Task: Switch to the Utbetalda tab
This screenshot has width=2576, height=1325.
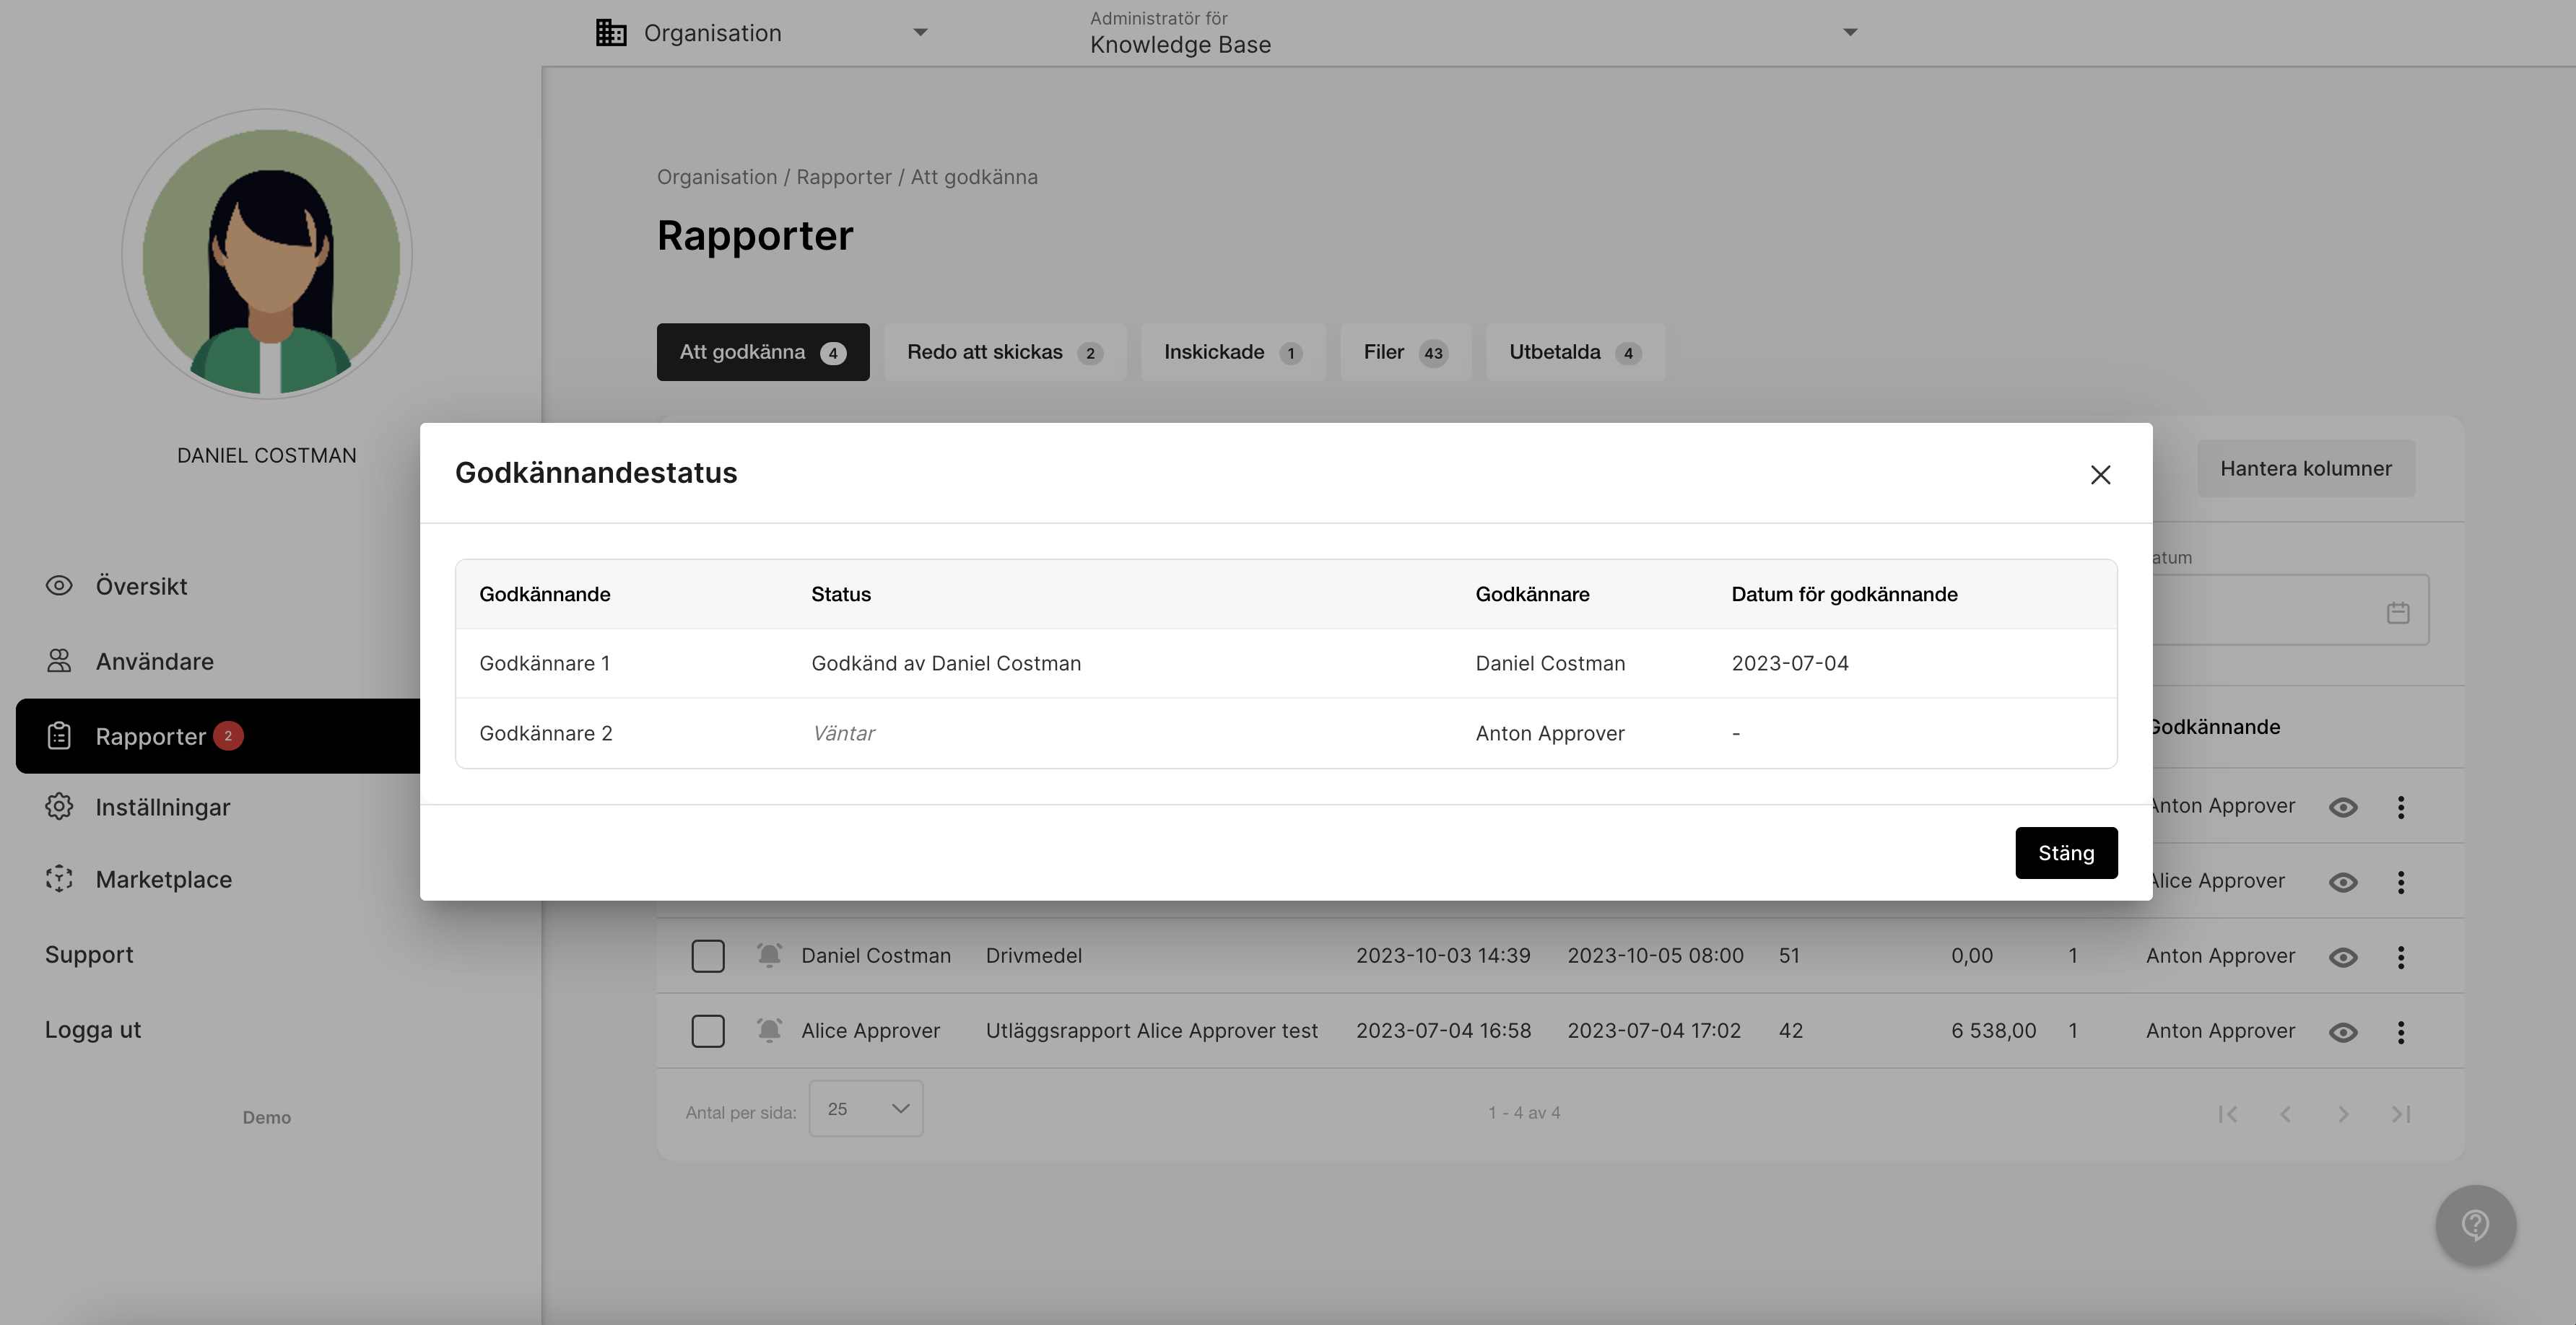Action: [x=1575, y=351]
